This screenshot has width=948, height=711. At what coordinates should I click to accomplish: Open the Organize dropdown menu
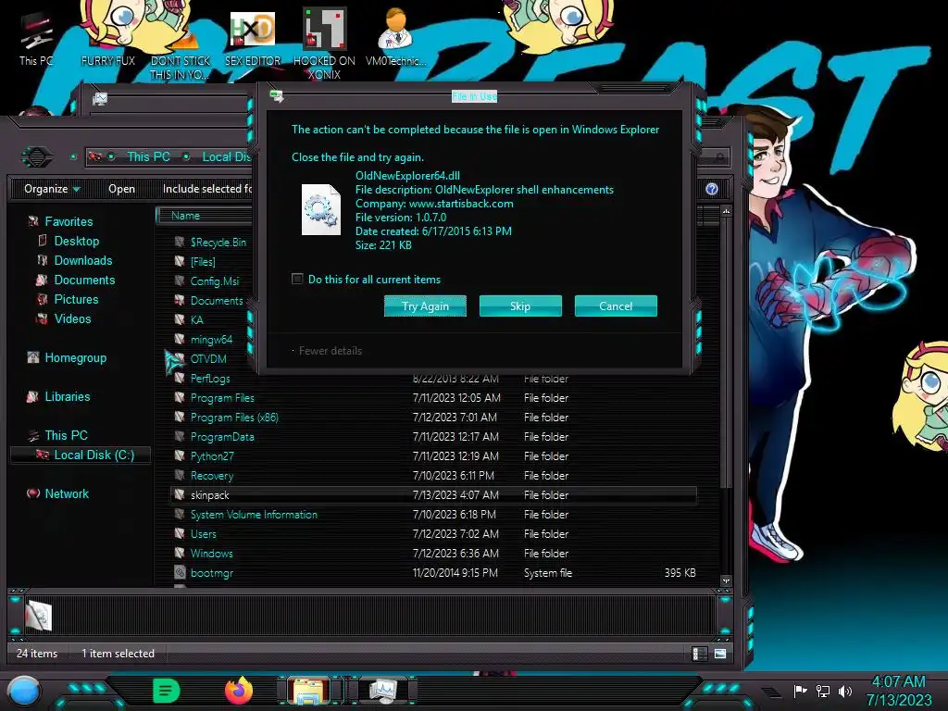(52, 189)
